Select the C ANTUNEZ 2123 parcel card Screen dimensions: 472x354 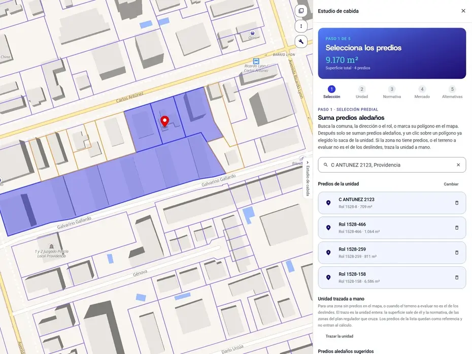392,203
